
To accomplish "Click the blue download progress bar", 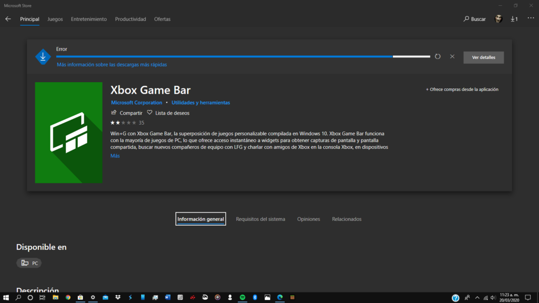I will pyautogui.click(x=221, y=56).
